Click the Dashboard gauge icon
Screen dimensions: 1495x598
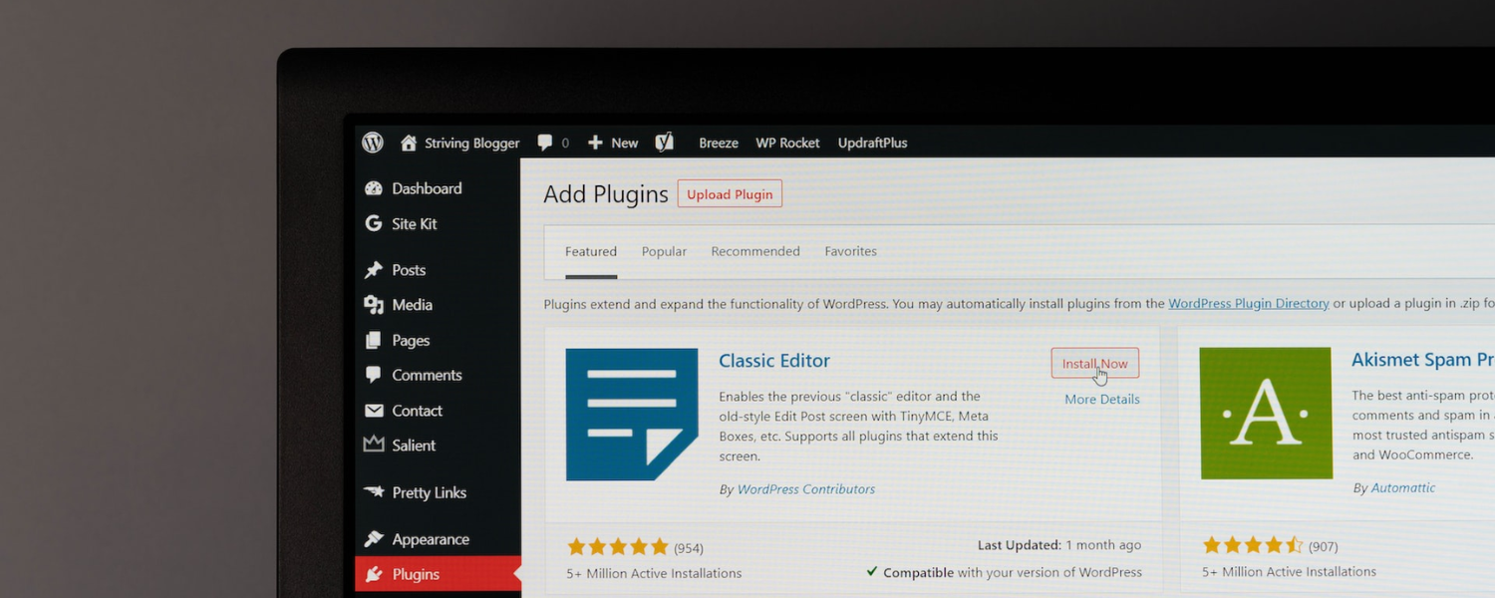tap(374, 188)
